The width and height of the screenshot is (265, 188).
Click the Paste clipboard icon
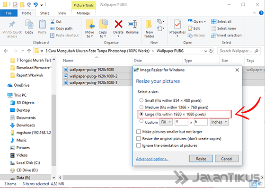(x=42, y=24)
